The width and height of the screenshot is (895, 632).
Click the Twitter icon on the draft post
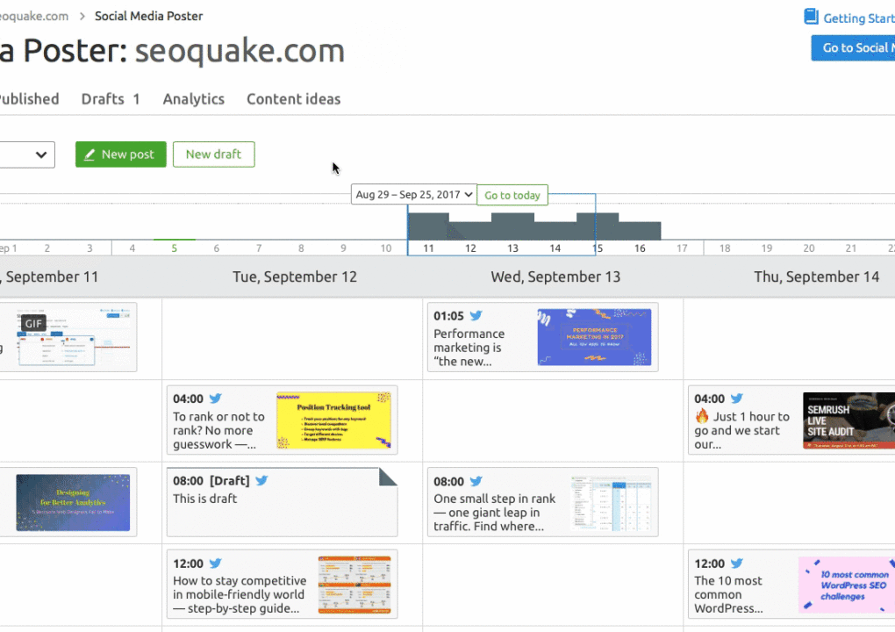(x=261, y=481)
